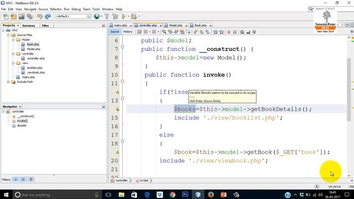Switch editor to History view

tap(128, 32)
